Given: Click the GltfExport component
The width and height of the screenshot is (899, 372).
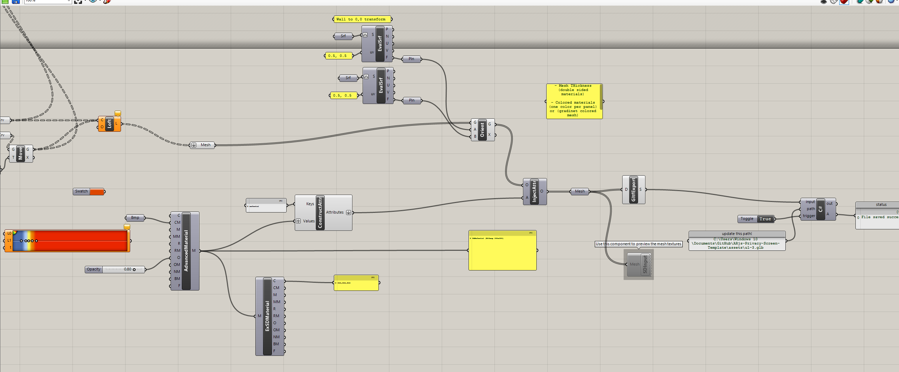Looking at the screenshot, I should click(633, 190).
